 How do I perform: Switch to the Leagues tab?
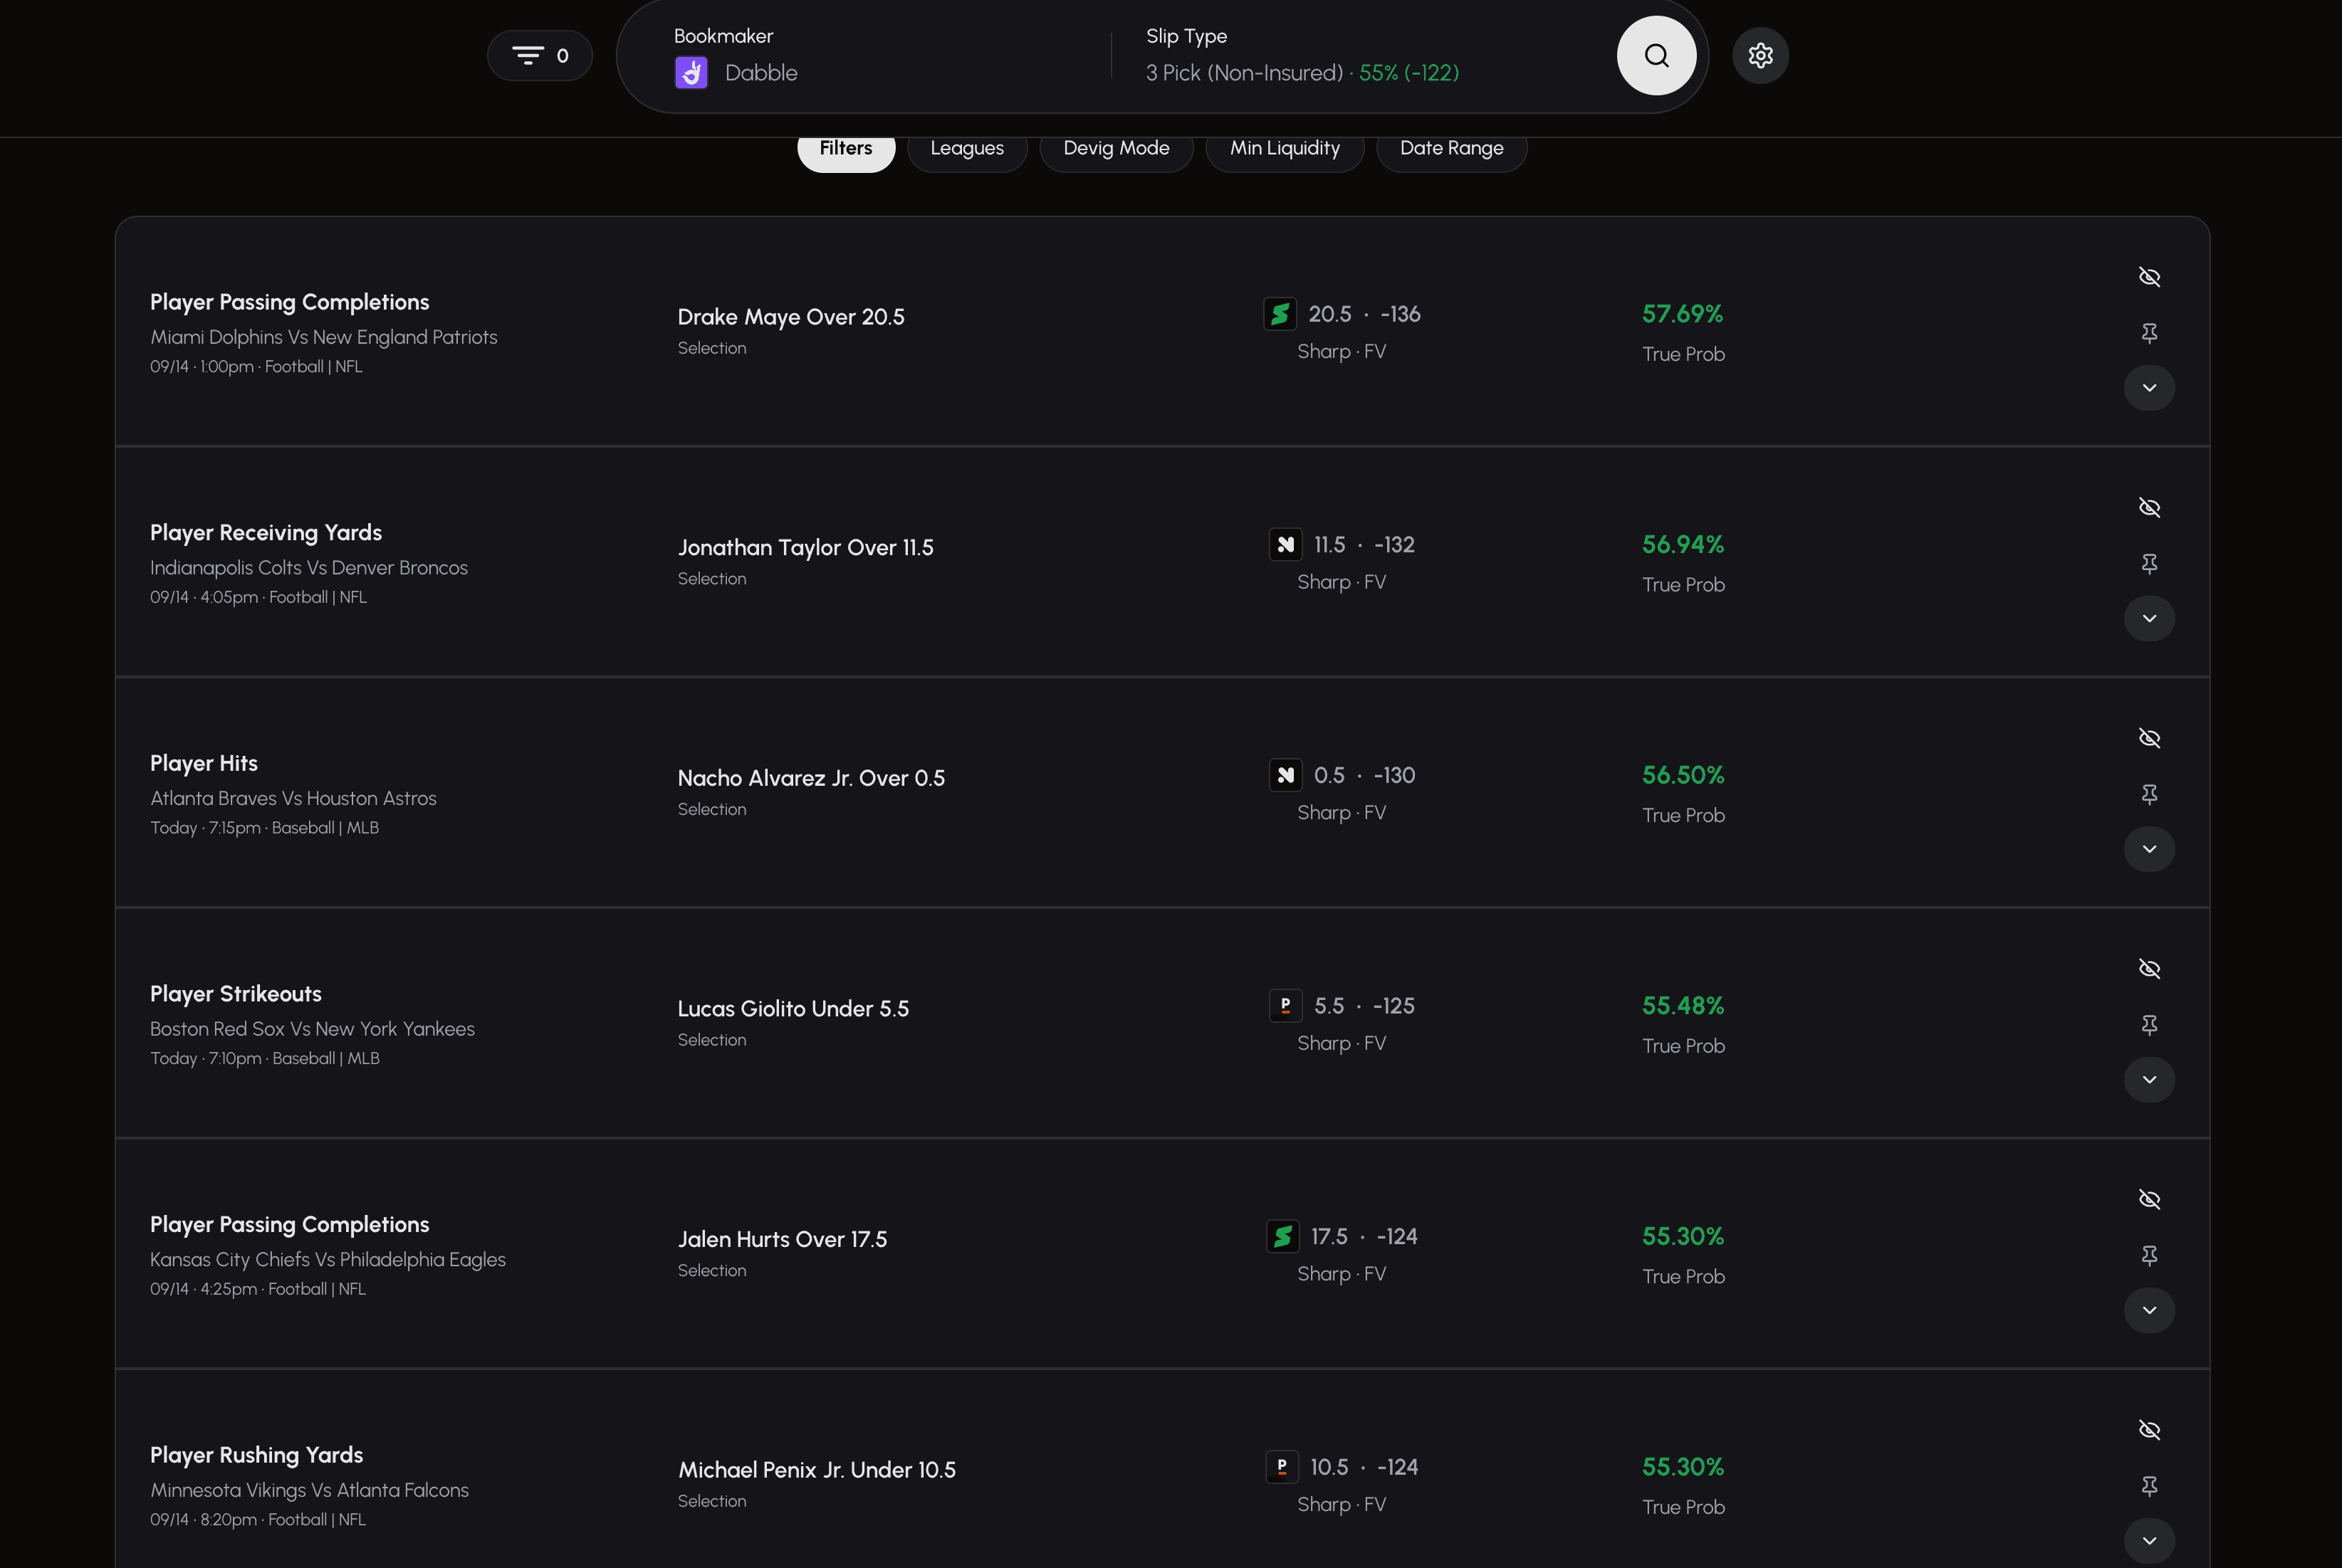tap(966, 148)
